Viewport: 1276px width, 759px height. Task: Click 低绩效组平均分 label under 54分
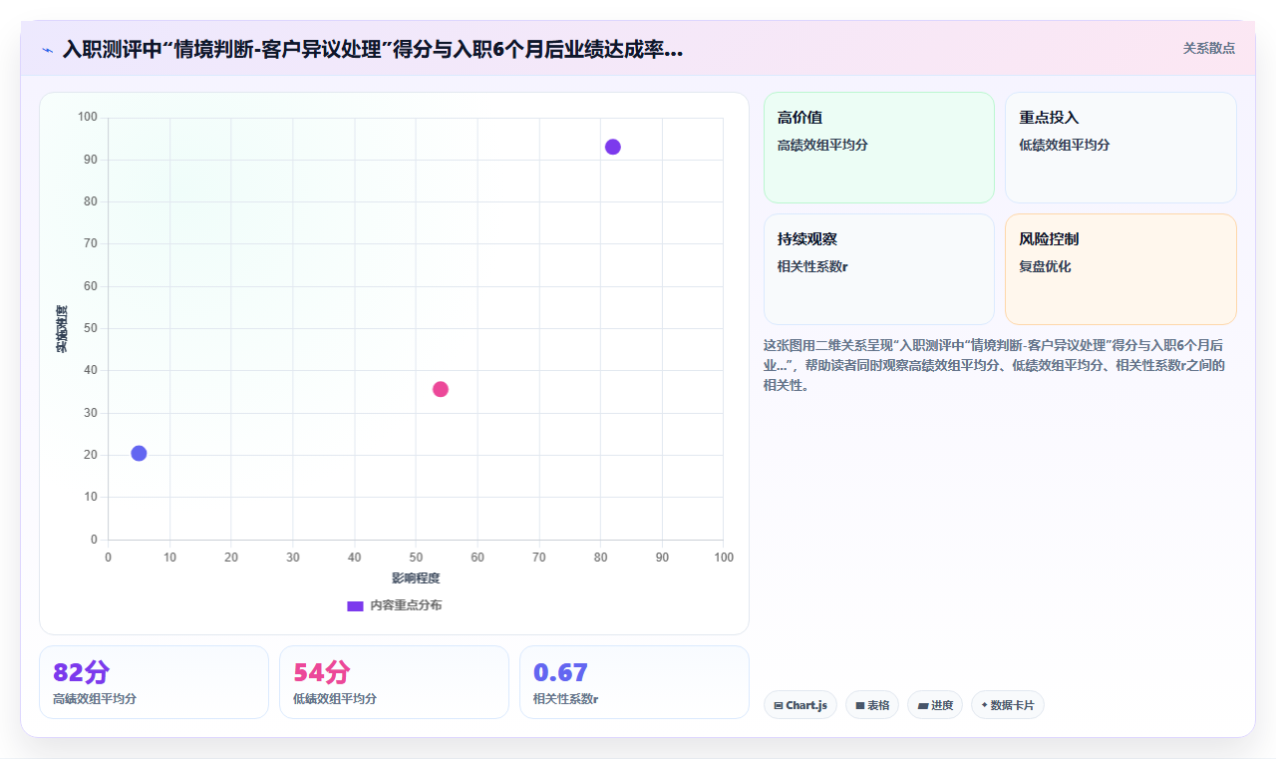(x=335, y=699)
